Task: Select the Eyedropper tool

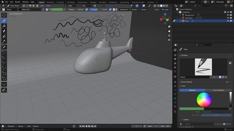Action: click(4, 47)
